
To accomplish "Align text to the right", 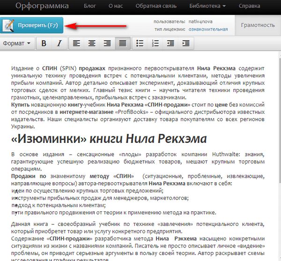I will pos(107,43).
